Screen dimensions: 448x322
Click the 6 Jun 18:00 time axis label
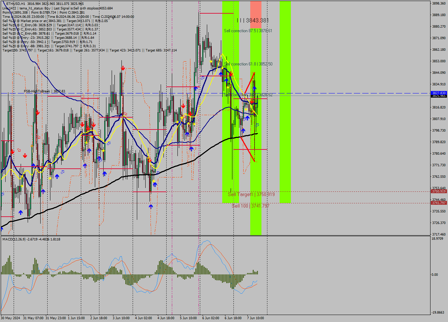pyautogui.click(x=234, y=318)
